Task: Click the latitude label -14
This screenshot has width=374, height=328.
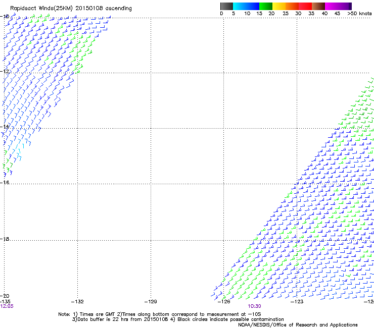Action: (5, 127)
